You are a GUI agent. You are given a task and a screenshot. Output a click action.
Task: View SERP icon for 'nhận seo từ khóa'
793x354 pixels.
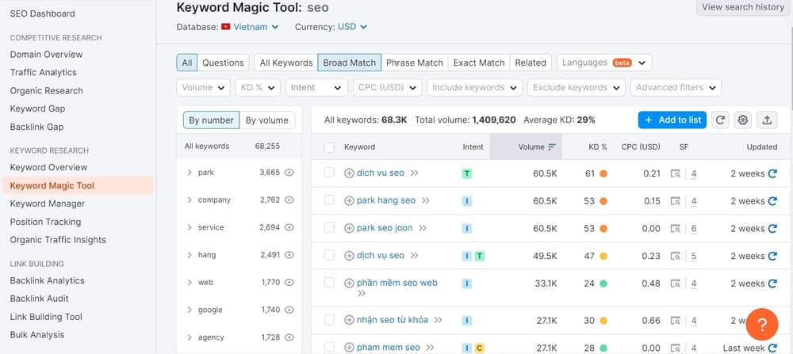click(x=675, y=321)
